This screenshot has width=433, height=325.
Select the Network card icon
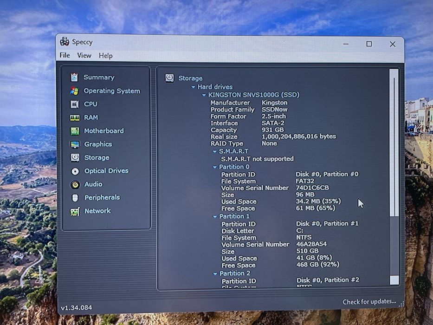point(75,211)
